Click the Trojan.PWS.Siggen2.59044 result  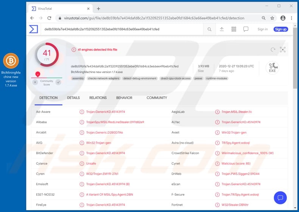coord(240,174)
